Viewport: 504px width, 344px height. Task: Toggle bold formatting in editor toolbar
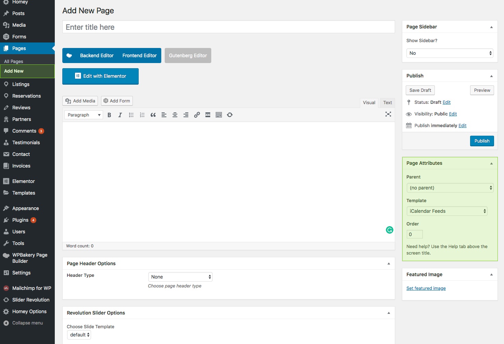point(109,115)
